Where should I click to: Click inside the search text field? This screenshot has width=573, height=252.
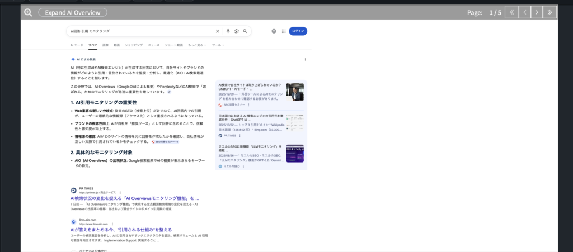[140, 31]
